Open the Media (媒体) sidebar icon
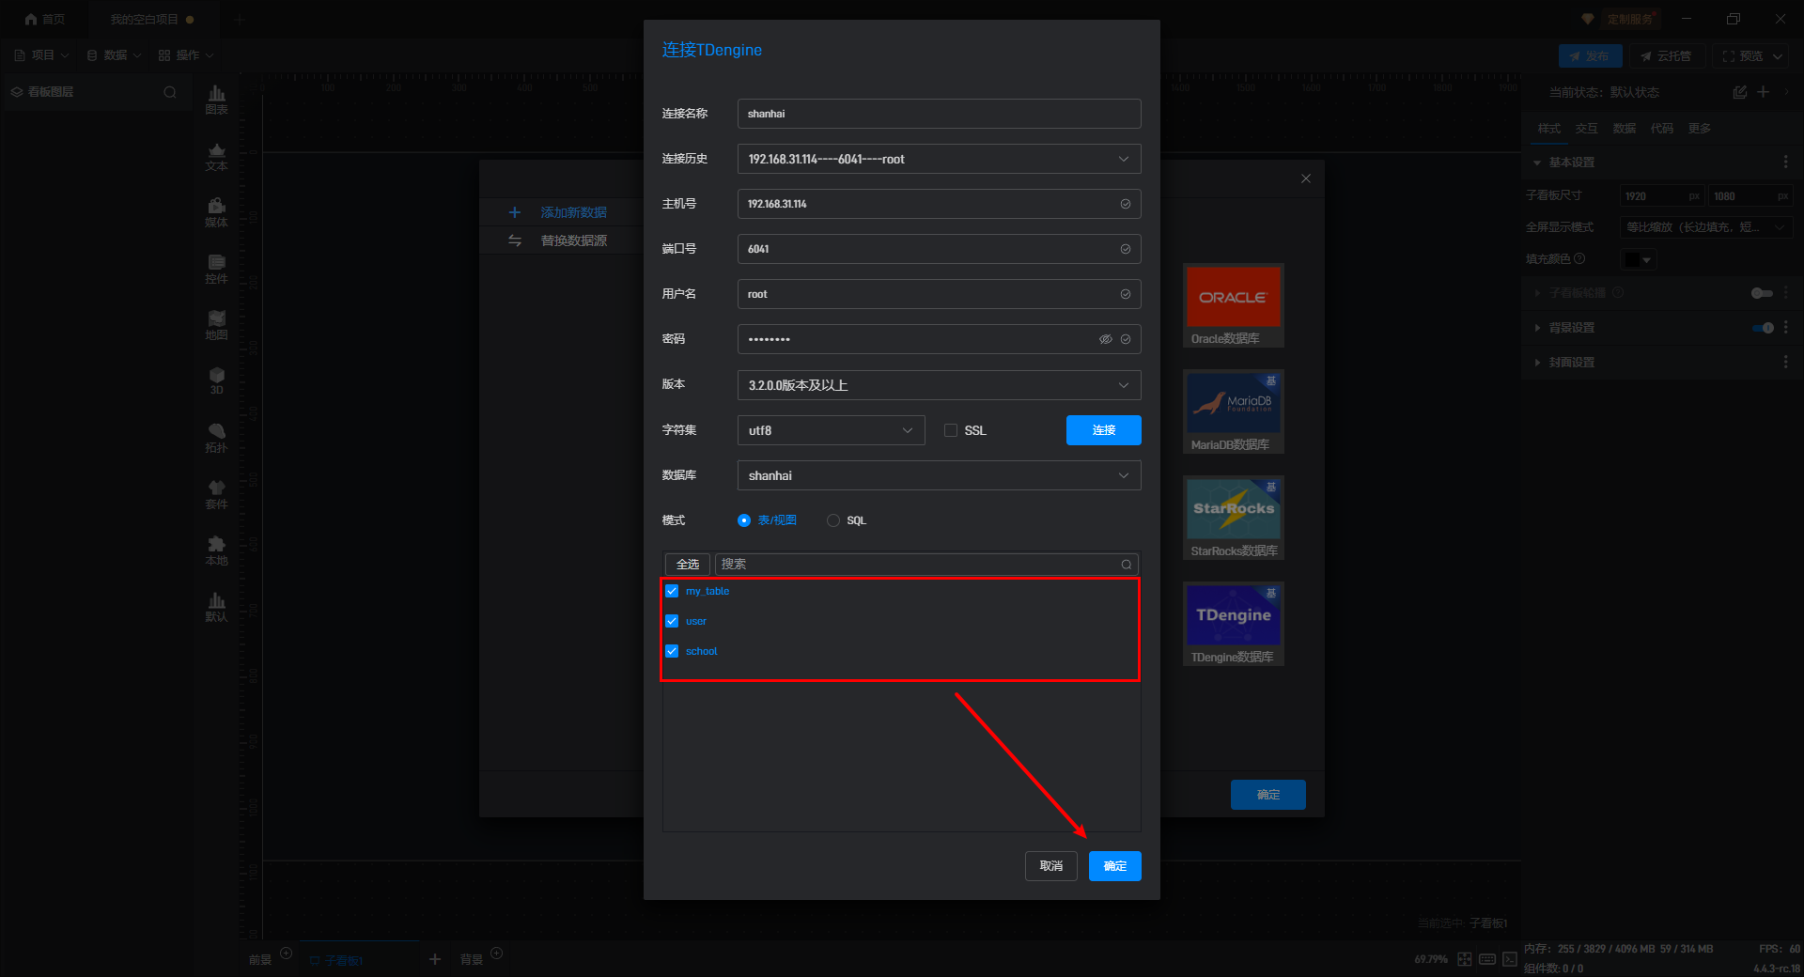The width and height of the screenshot is (1804, 977). 216,211
